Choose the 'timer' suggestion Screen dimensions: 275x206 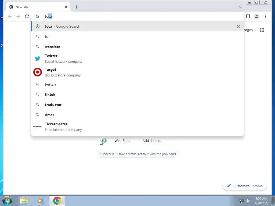coord(137,115)
